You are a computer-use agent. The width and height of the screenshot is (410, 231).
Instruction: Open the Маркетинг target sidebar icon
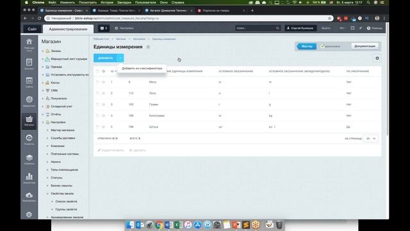tap(29, 101)
